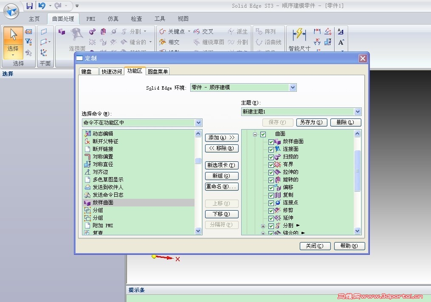Click the 关闭(C) button
This screenshot has height=302, width=431.
point(315,246)
